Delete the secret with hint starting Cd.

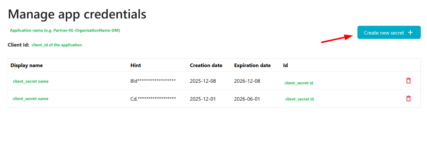point(408,98)
